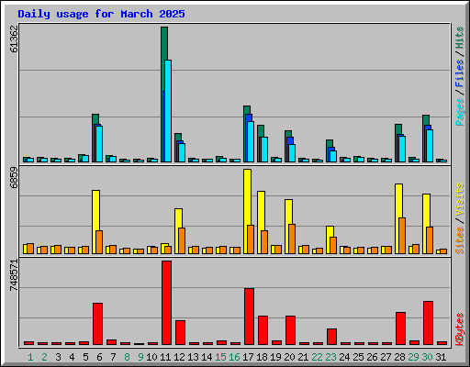Click the red KBytes bar for day 6

[x=97, y=324]
